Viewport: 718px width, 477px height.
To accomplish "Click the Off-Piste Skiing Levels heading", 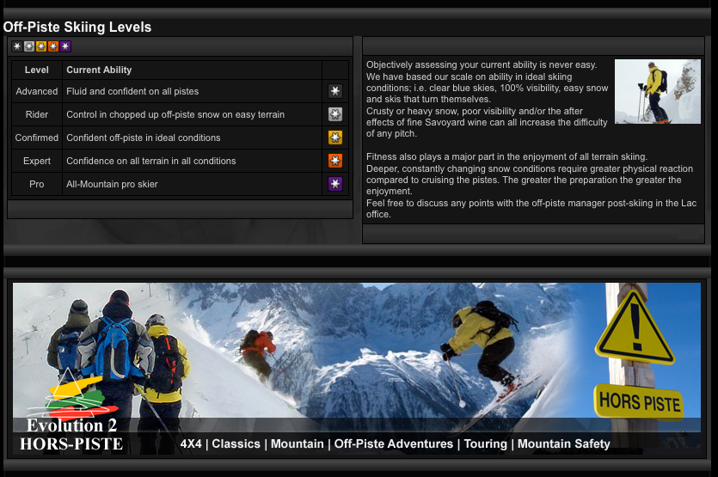I will coord(77,27).
